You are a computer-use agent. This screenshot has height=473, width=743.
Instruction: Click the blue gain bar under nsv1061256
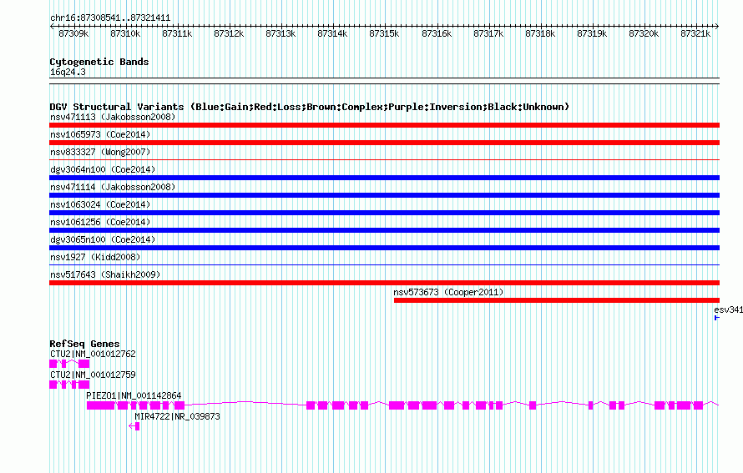tap(384, 230)
